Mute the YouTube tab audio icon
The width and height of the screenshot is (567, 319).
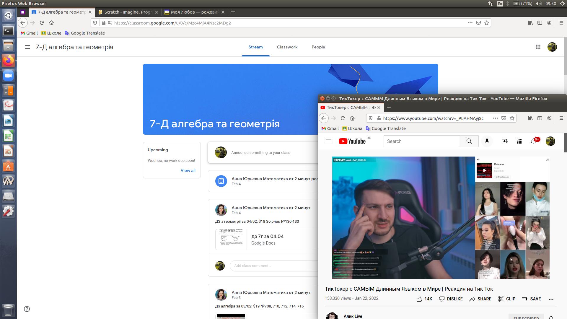click(374, 108)
